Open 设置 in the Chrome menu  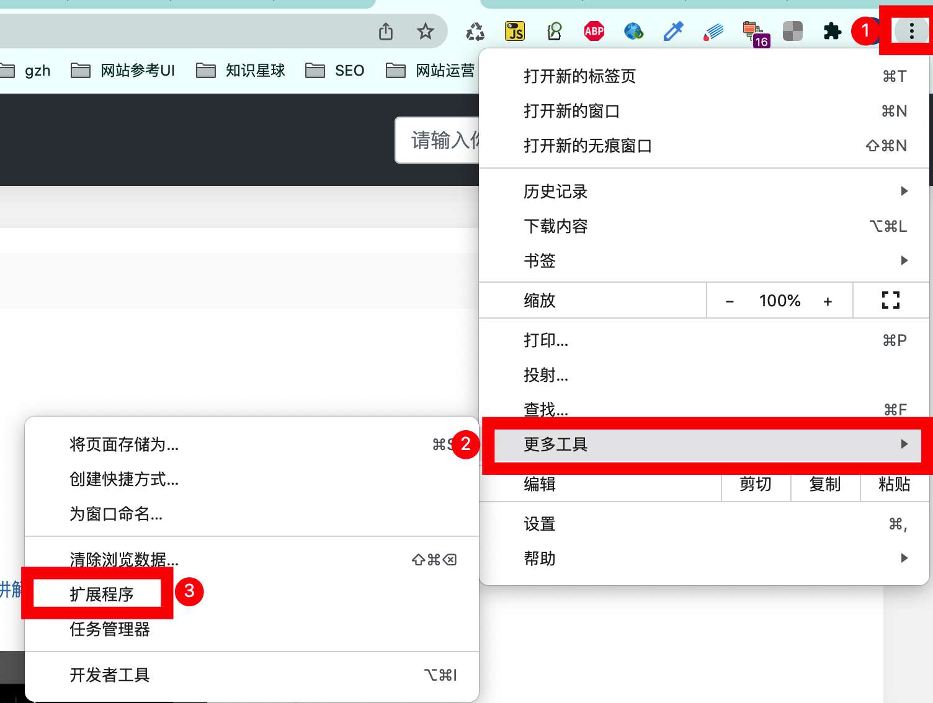(539, 523)
